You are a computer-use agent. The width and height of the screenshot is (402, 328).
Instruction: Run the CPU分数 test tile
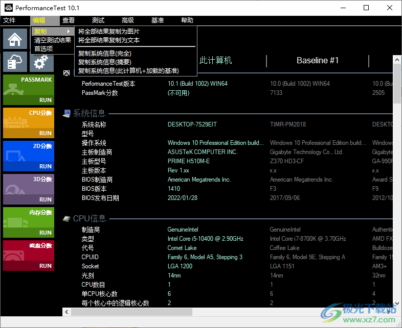29,123
